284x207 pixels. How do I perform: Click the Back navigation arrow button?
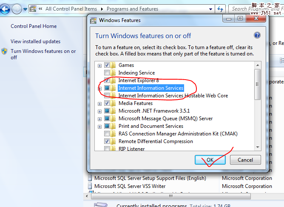click(x=5, y=9)
